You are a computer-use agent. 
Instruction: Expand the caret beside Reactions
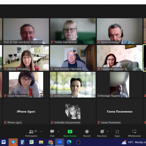click(x=107, y=132)
